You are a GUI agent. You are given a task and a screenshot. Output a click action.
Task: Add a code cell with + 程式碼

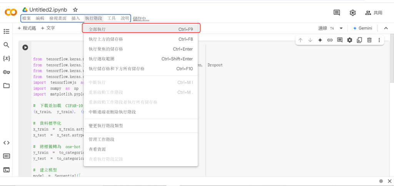(x=27, y=28)
